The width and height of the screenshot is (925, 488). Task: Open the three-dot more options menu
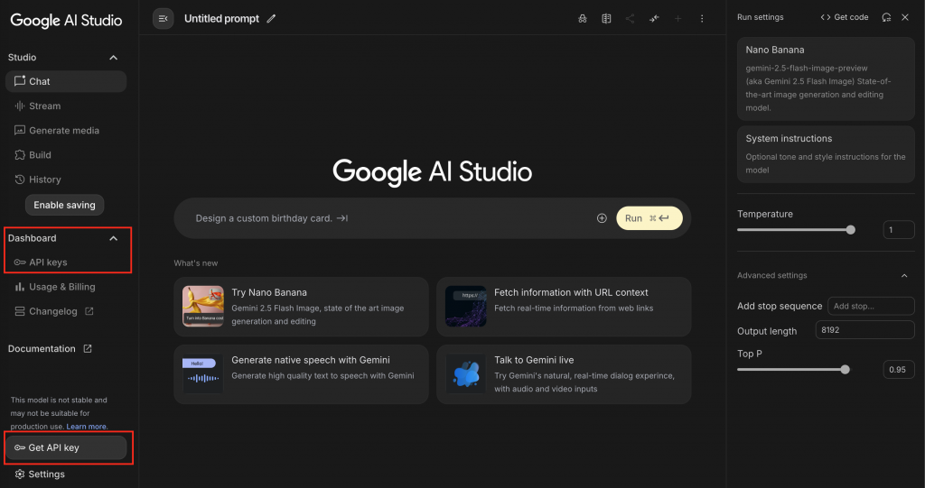point(702,19)
